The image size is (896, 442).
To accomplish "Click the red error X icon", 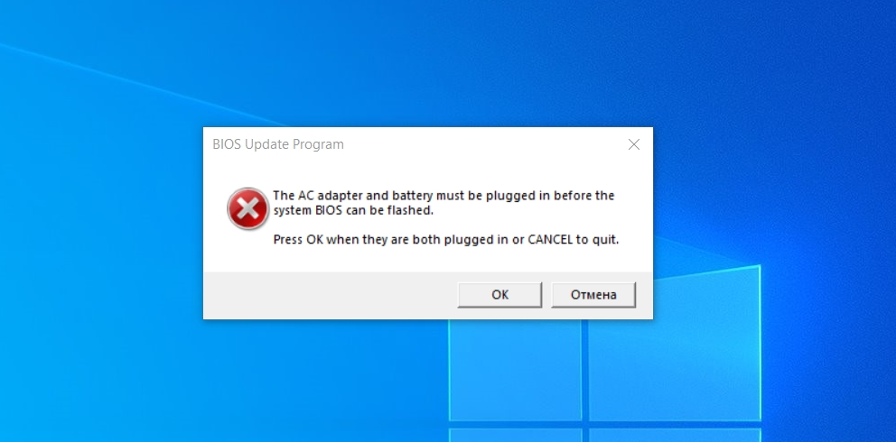I will click(247, 208).
